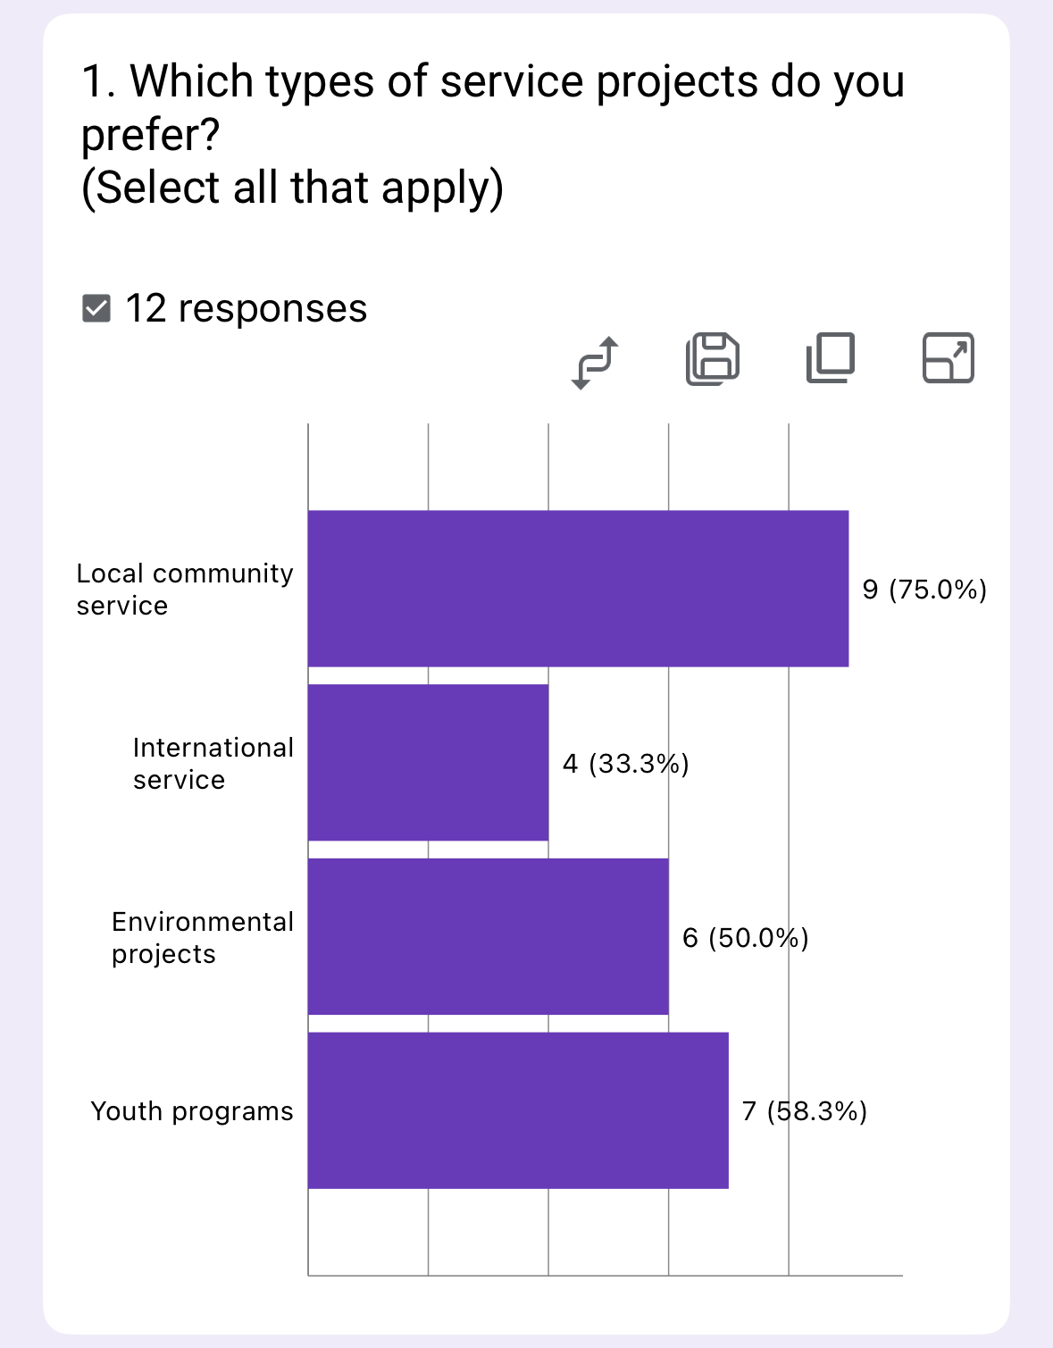The height and width of the screenshot is (1348, 1053).
Task: Click the "Environmental projects" axis label
Action: 203,938
